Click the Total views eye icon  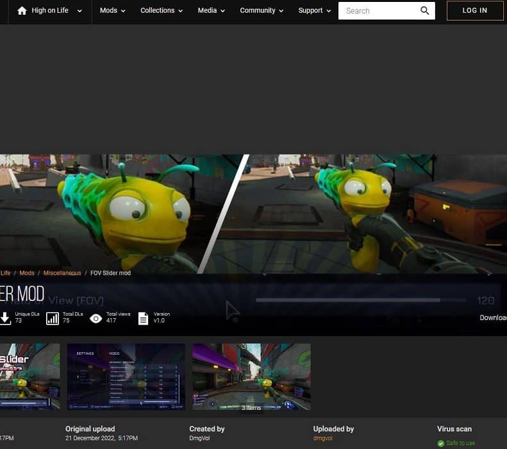96,319
